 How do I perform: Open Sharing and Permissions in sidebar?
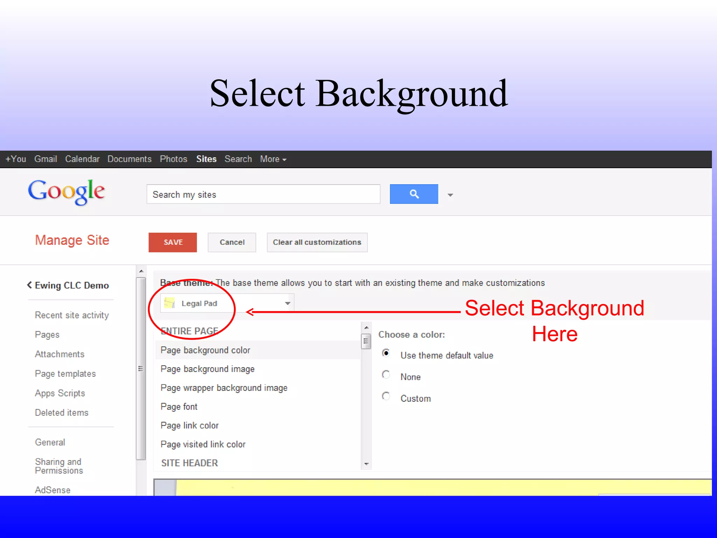59,466
